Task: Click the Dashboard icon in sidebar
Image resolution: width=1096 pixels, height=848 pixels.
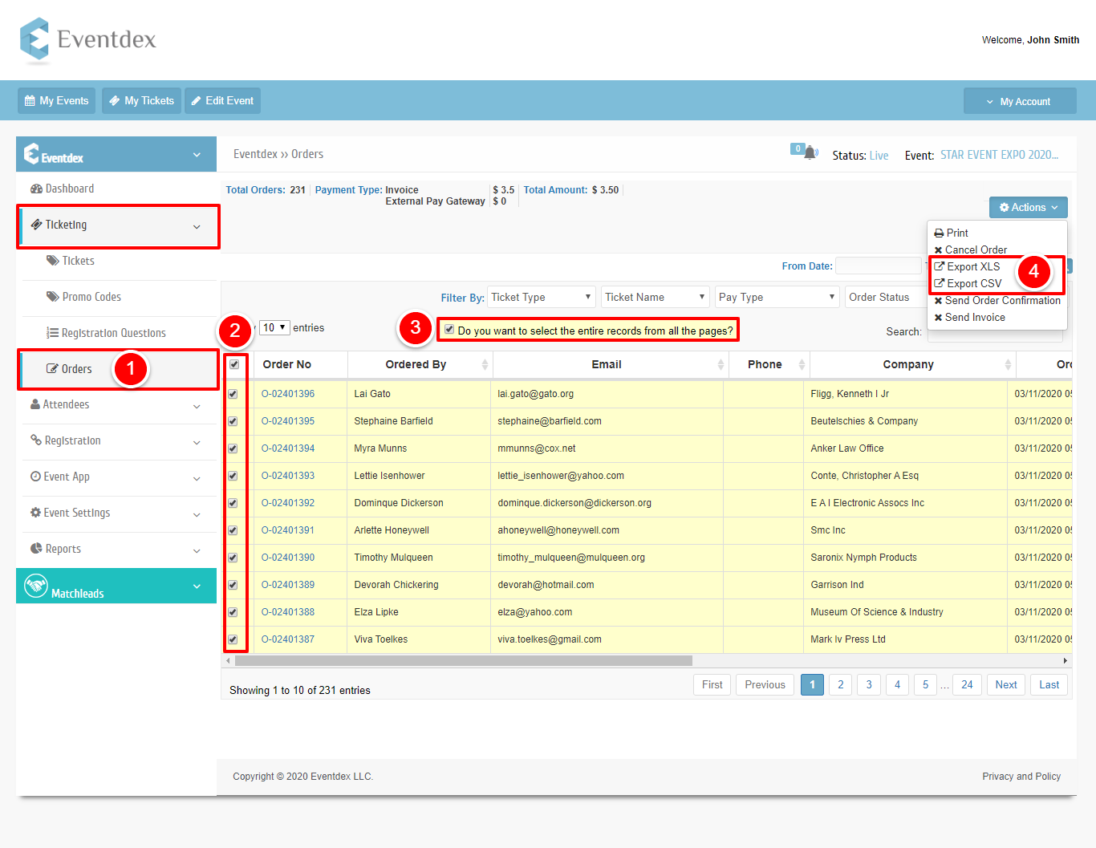Action: 36,189
